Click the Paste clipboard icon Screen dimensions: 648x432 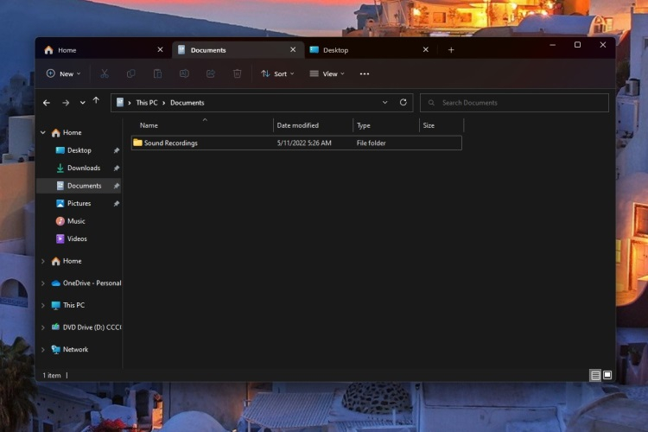pos(158,74)
